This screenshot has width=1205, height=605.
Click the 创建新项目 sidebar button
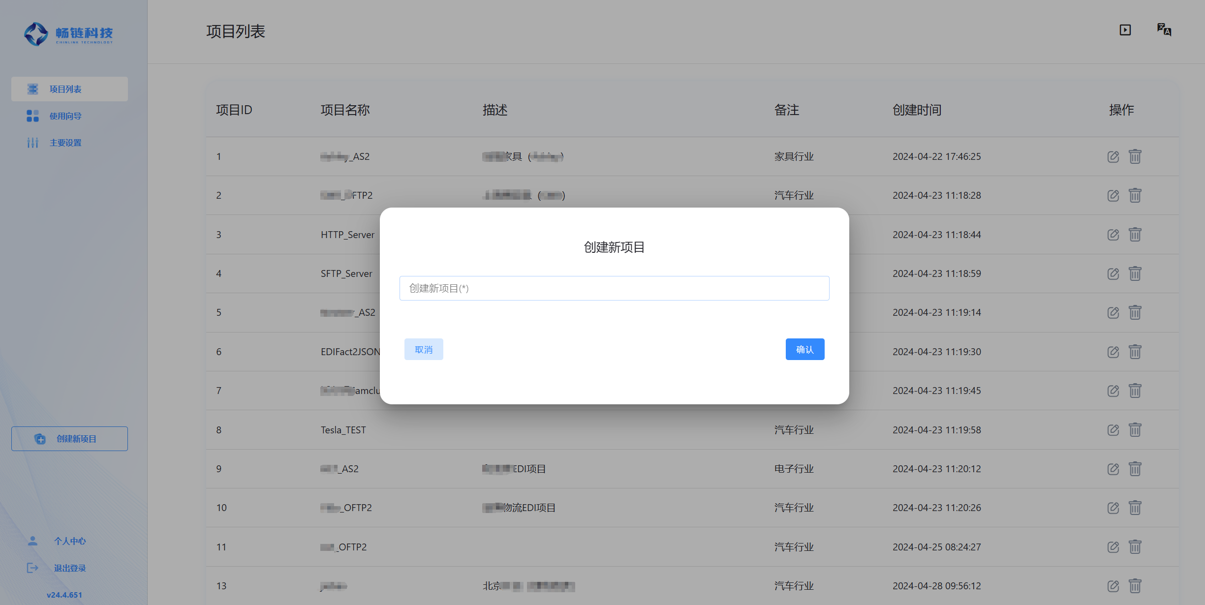tap(69, 439)
